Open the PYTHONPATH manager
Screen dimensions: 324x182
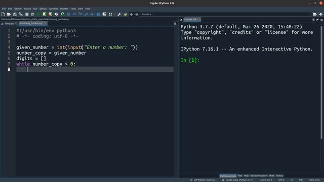125,14
